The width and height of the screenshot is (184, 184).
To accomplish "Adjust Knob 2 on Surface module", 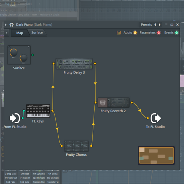I will [x=23, y=58].
